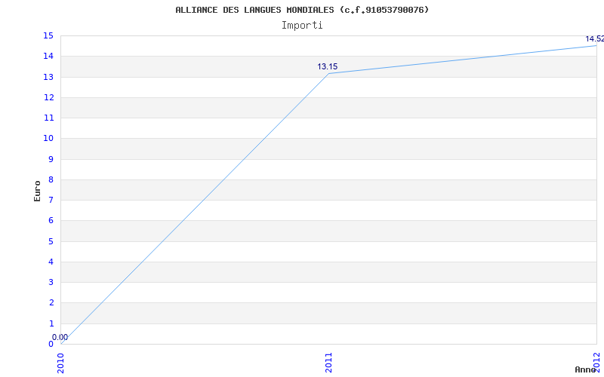Click the y-axis value 14
The height and width of the screenshot is (377, 604).
coord(48,56)
